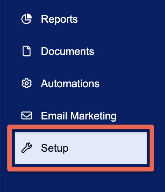The width and height of the screenshot is (165, 192).
Task: Click the Documents page icon
Action: 26,51
